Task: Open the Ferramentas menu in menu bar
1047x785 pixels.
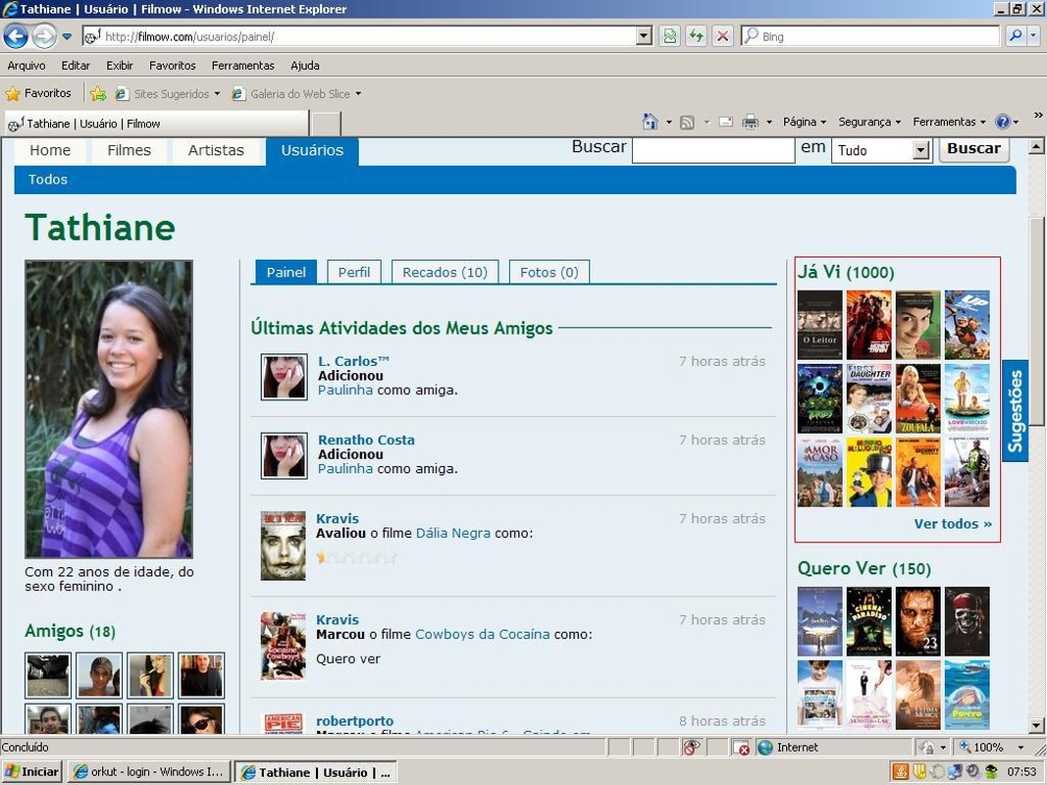Action: pos(243,66)
